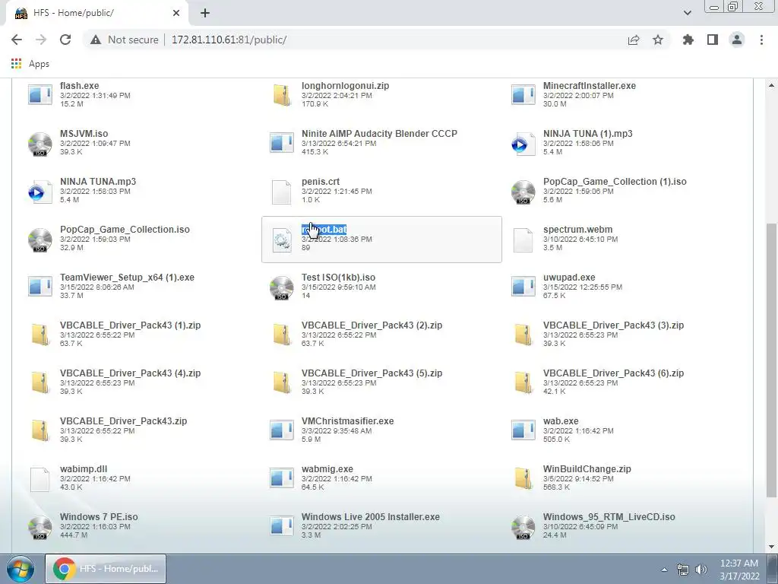Click the taskbar clock showing 12:37 AM
This screenshot has width=778, height=584.
(739, 570)
